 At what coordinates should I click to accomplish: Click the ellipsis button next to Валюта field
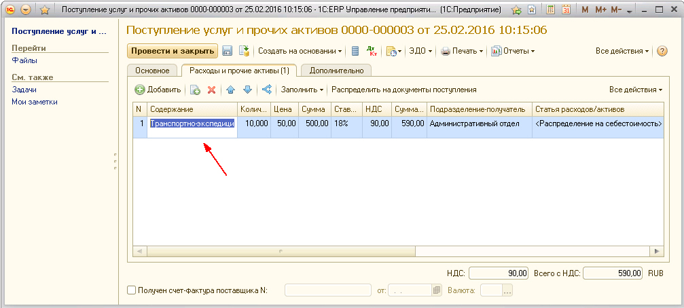[x=507, y=290]
